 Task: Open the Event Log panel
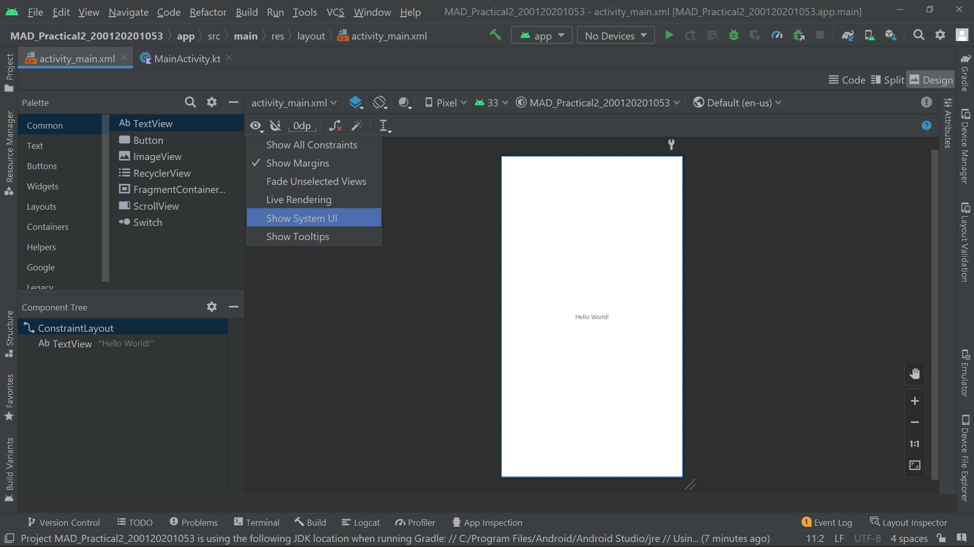827,523
